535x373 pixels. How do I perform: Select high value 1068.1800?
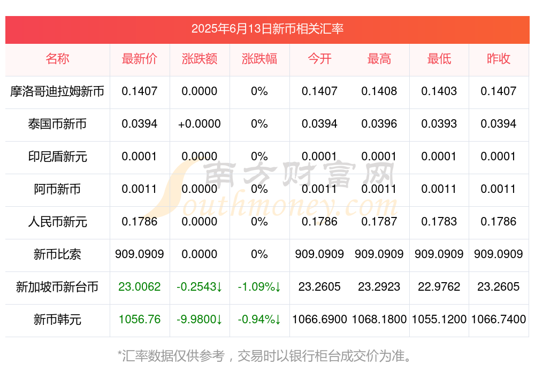(x=379, y=320)
